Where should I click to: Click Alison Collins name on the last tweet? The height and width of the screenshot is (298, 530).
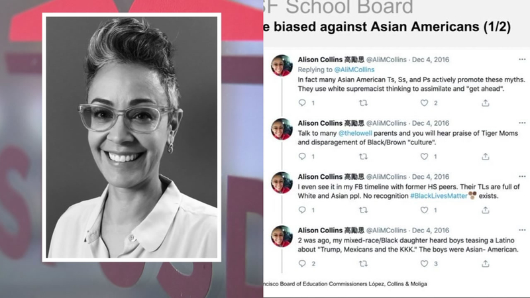(x=320, y=230)
